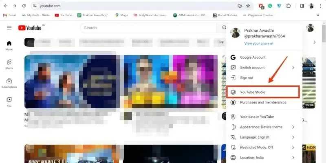Click the View your channel link

click(259, 44)
